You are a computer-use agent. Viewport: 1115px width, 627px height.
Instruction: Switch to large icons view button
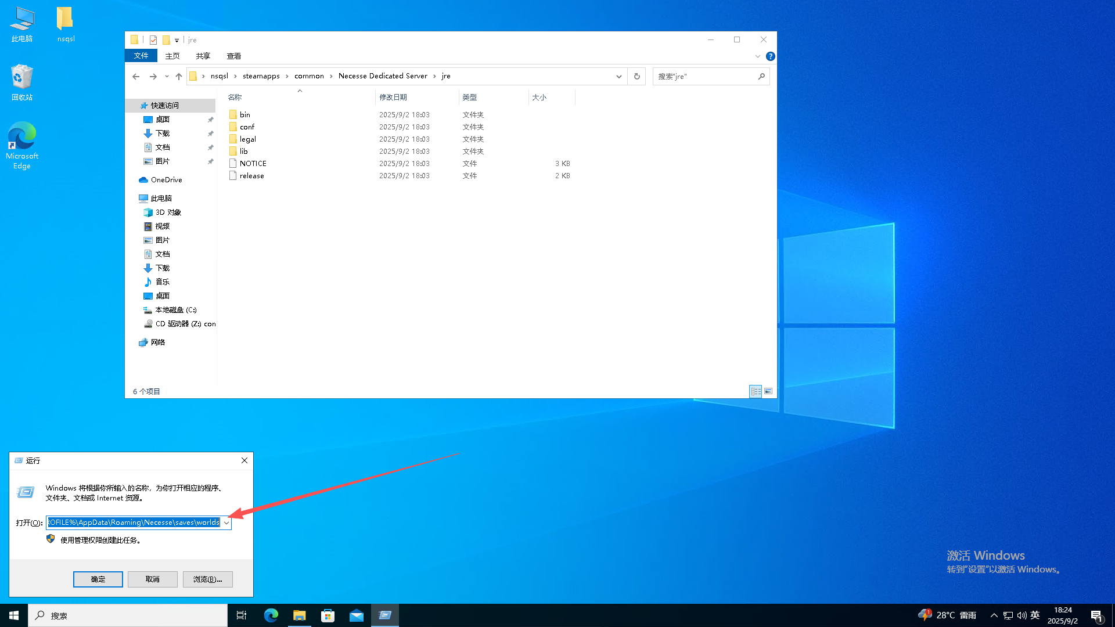768,392
